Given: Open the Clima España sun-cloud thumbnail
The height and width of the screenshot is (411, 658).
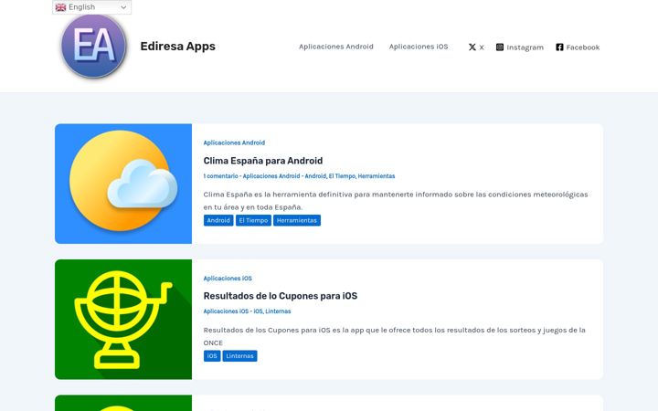Looking at the screenshot, I should 123,184.
